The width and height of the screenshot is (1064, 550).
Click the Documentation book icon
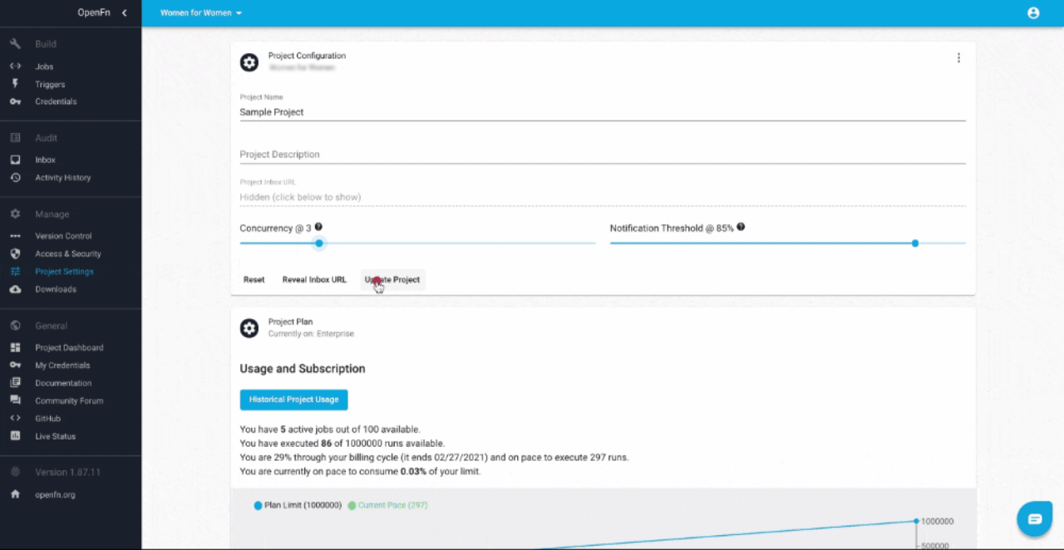pos(15,383)
